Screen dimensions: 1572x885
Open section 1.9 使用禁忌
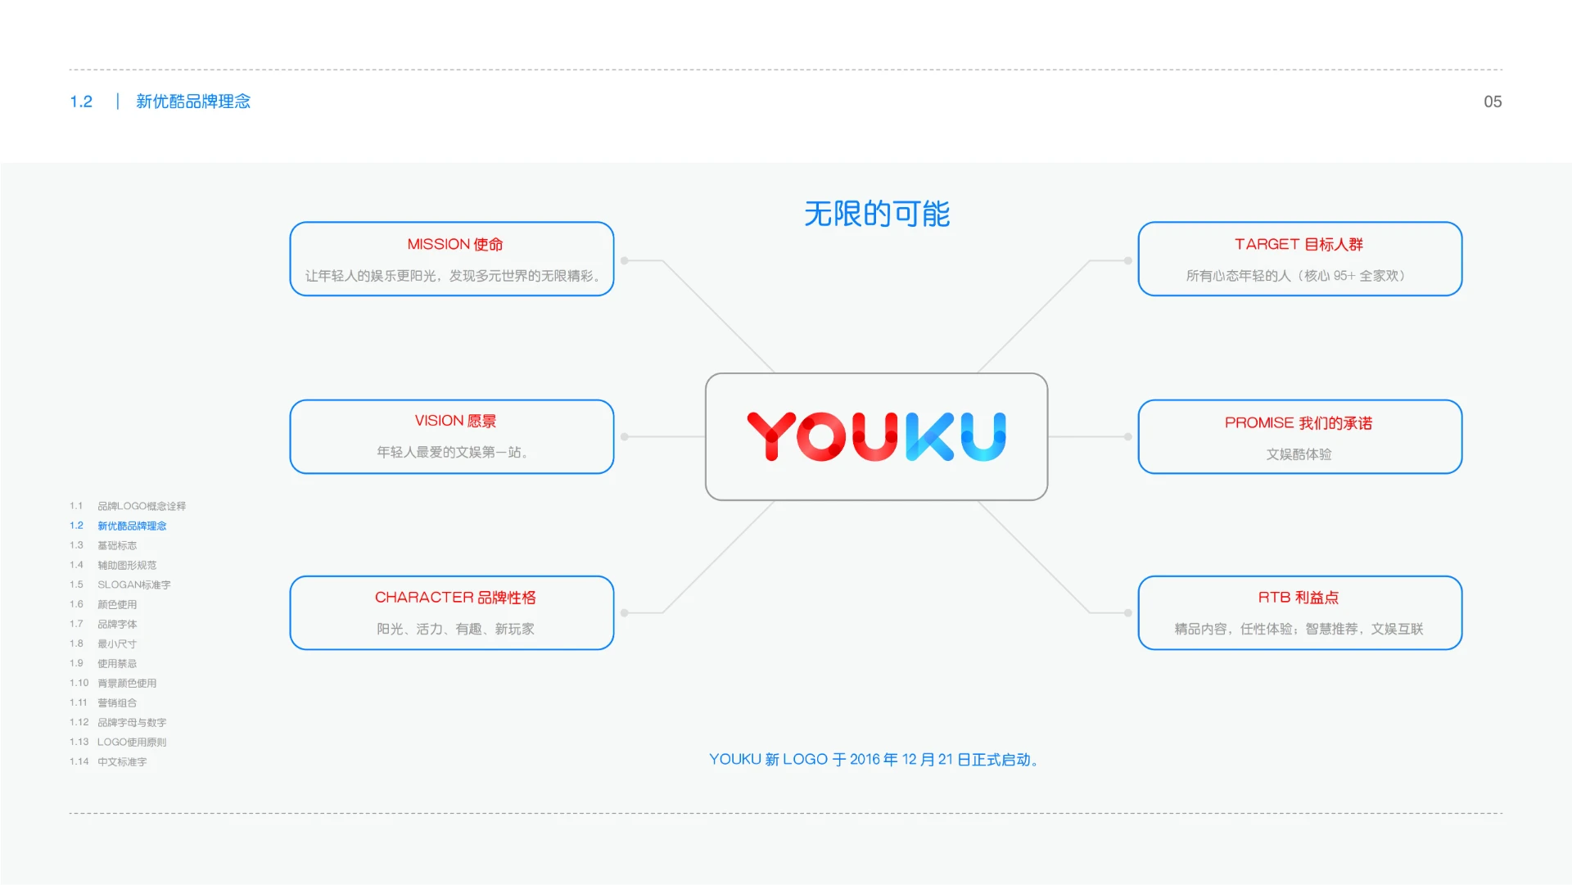coord(115,663)
